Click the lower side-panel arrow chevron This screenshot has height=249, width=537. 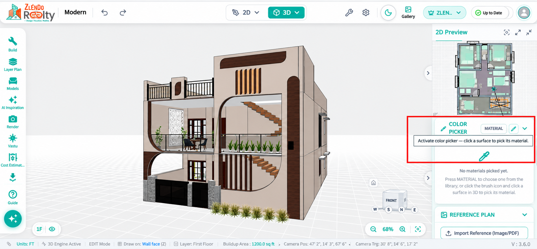[x=428, y=178]
